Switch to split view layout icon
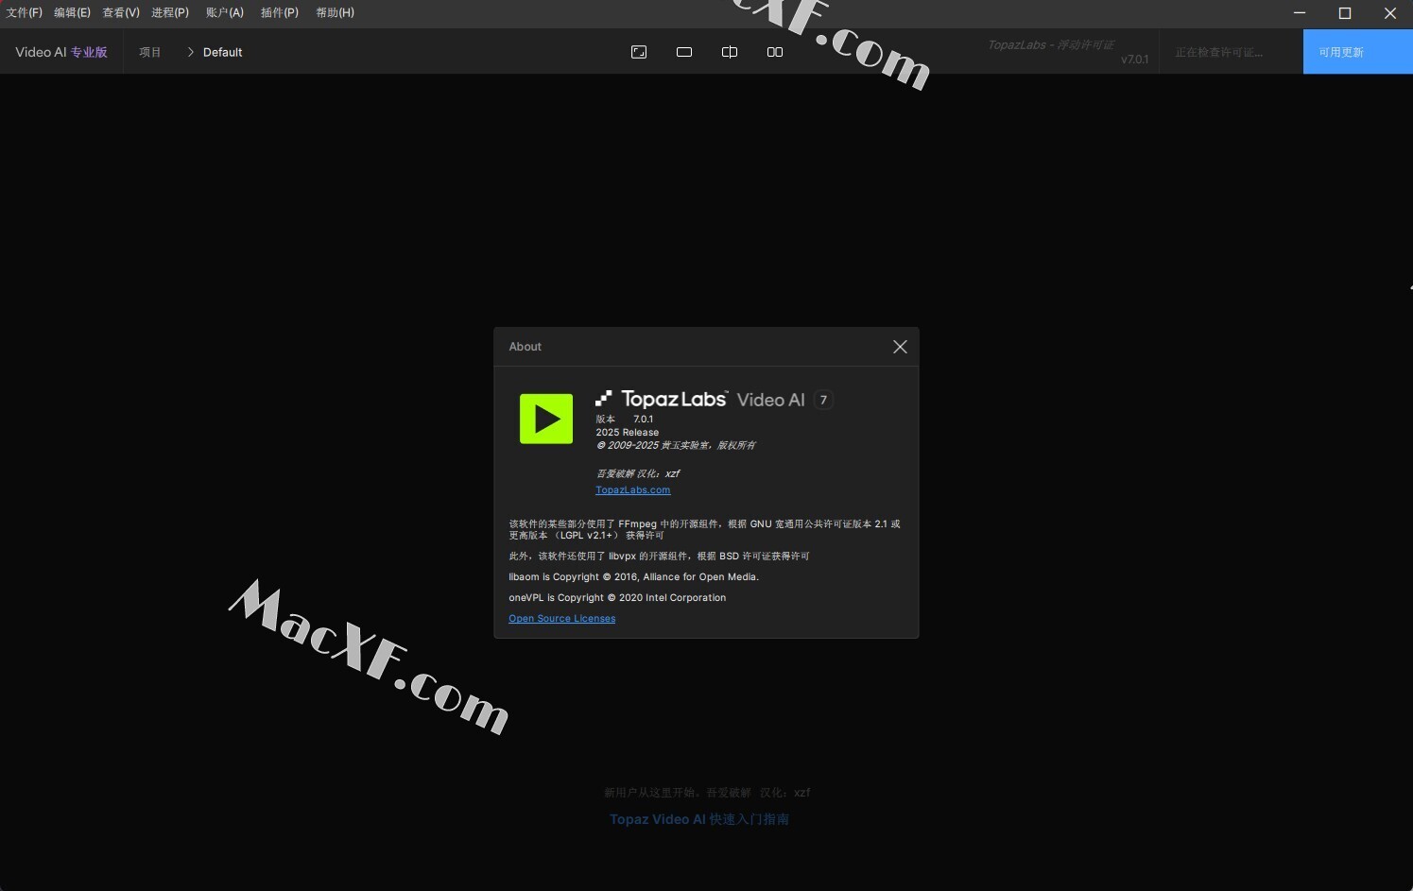 (730, 52)
